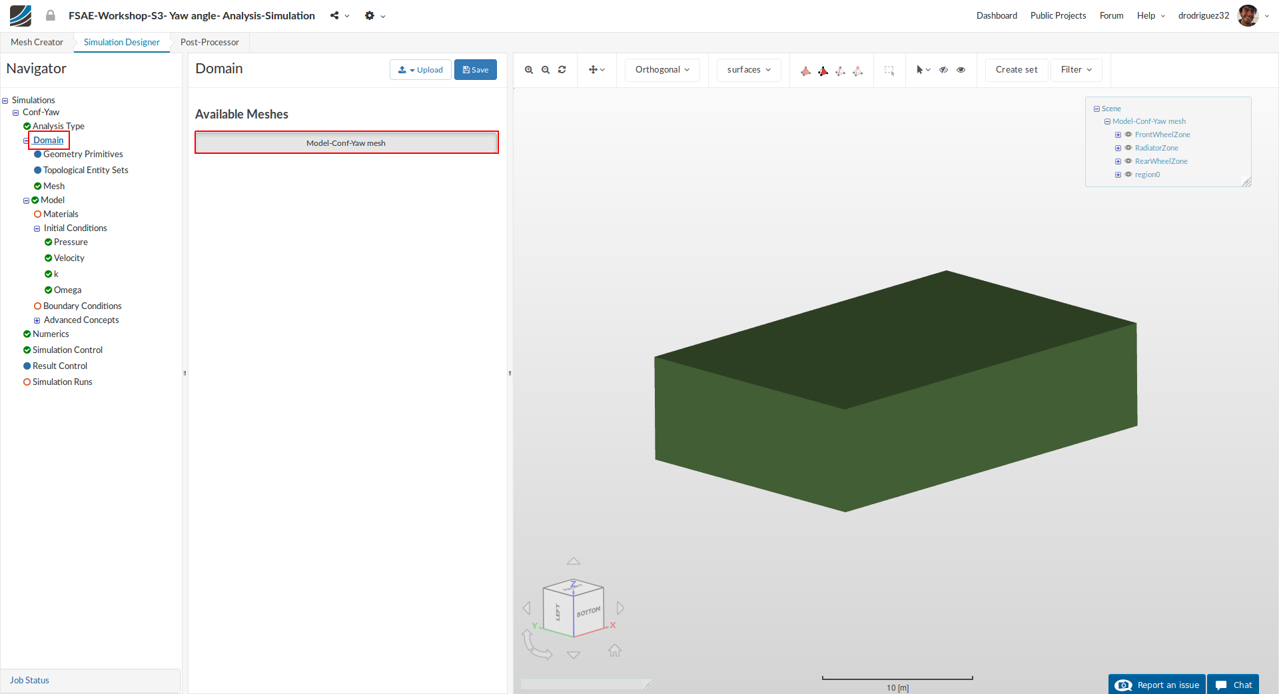This screenshot has height=694, width=1279.
Task: Click the hide selection crossed-eye icon
Action: [944, 70]
